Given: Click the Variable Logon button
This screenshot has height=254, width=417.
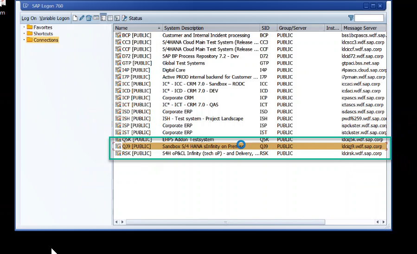Looking at the screenshot, I should point(54,18).
